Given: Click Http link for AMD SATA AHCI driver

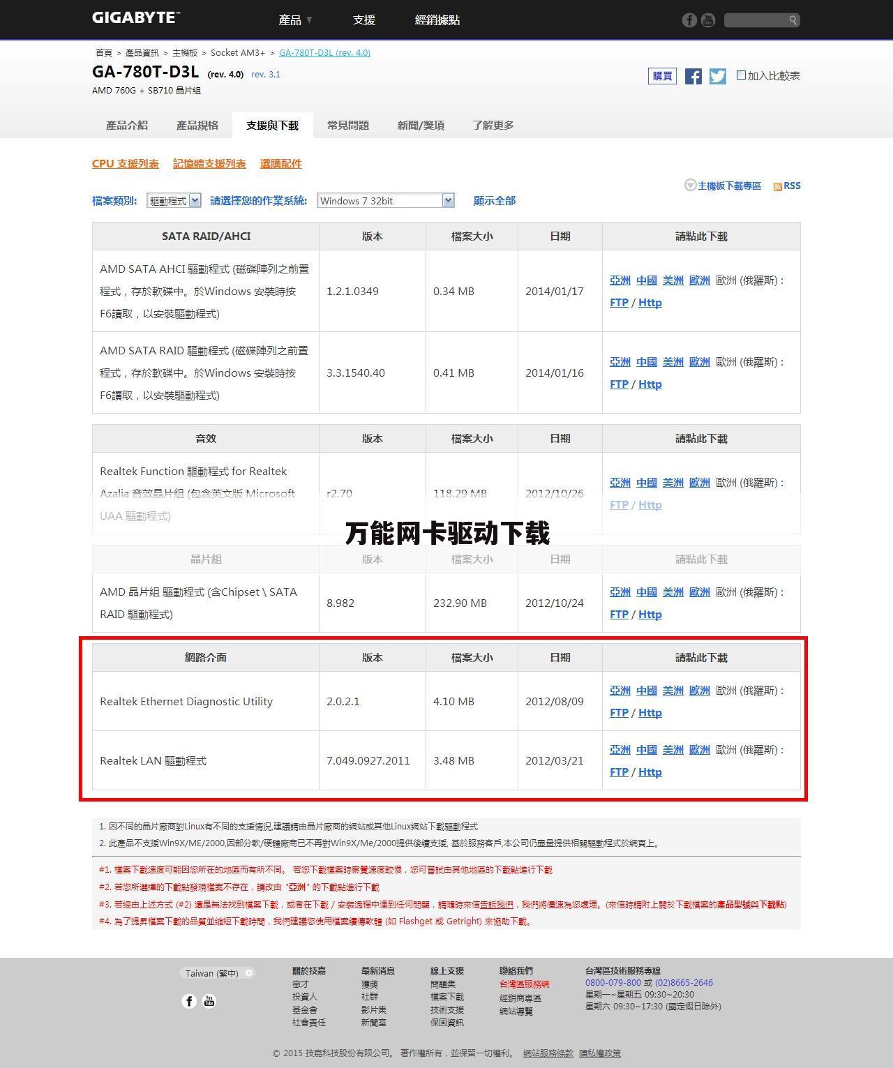Looking at the screenshot, I should pos(650,303).
